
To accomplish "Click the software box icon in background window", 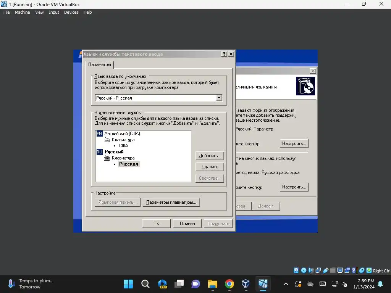I will (x=305, y=86).
